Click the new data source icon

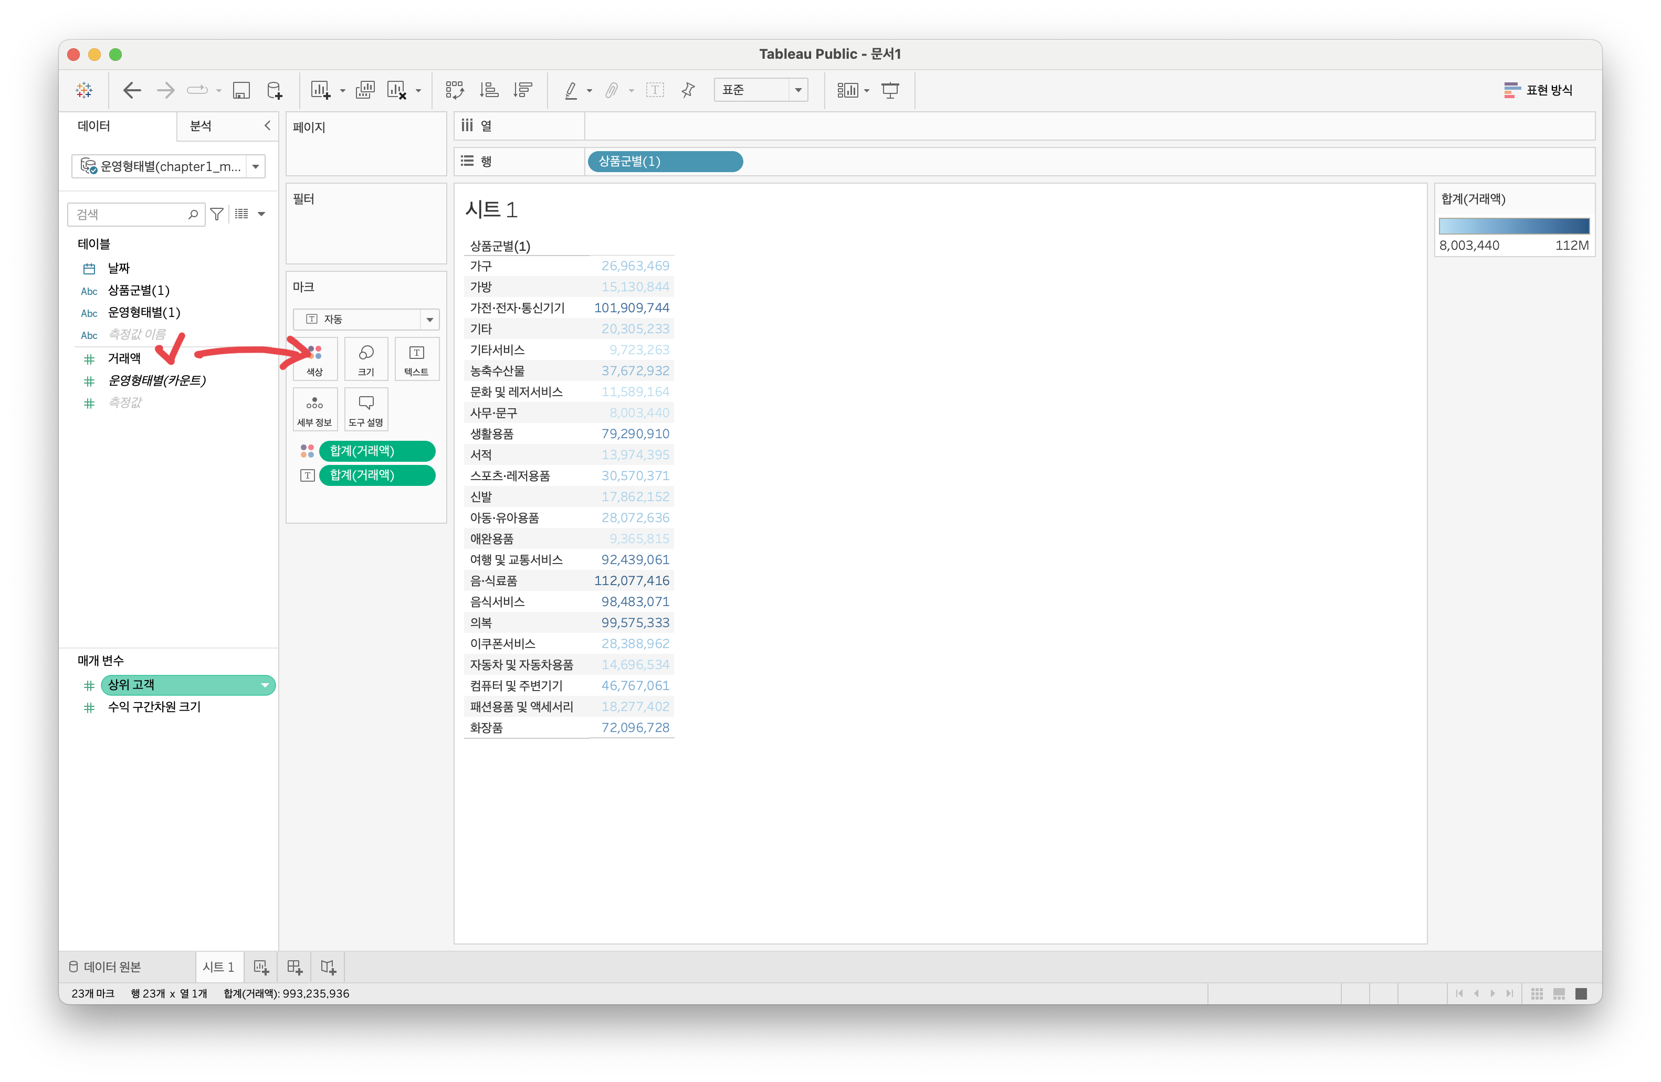click(275, 90)
